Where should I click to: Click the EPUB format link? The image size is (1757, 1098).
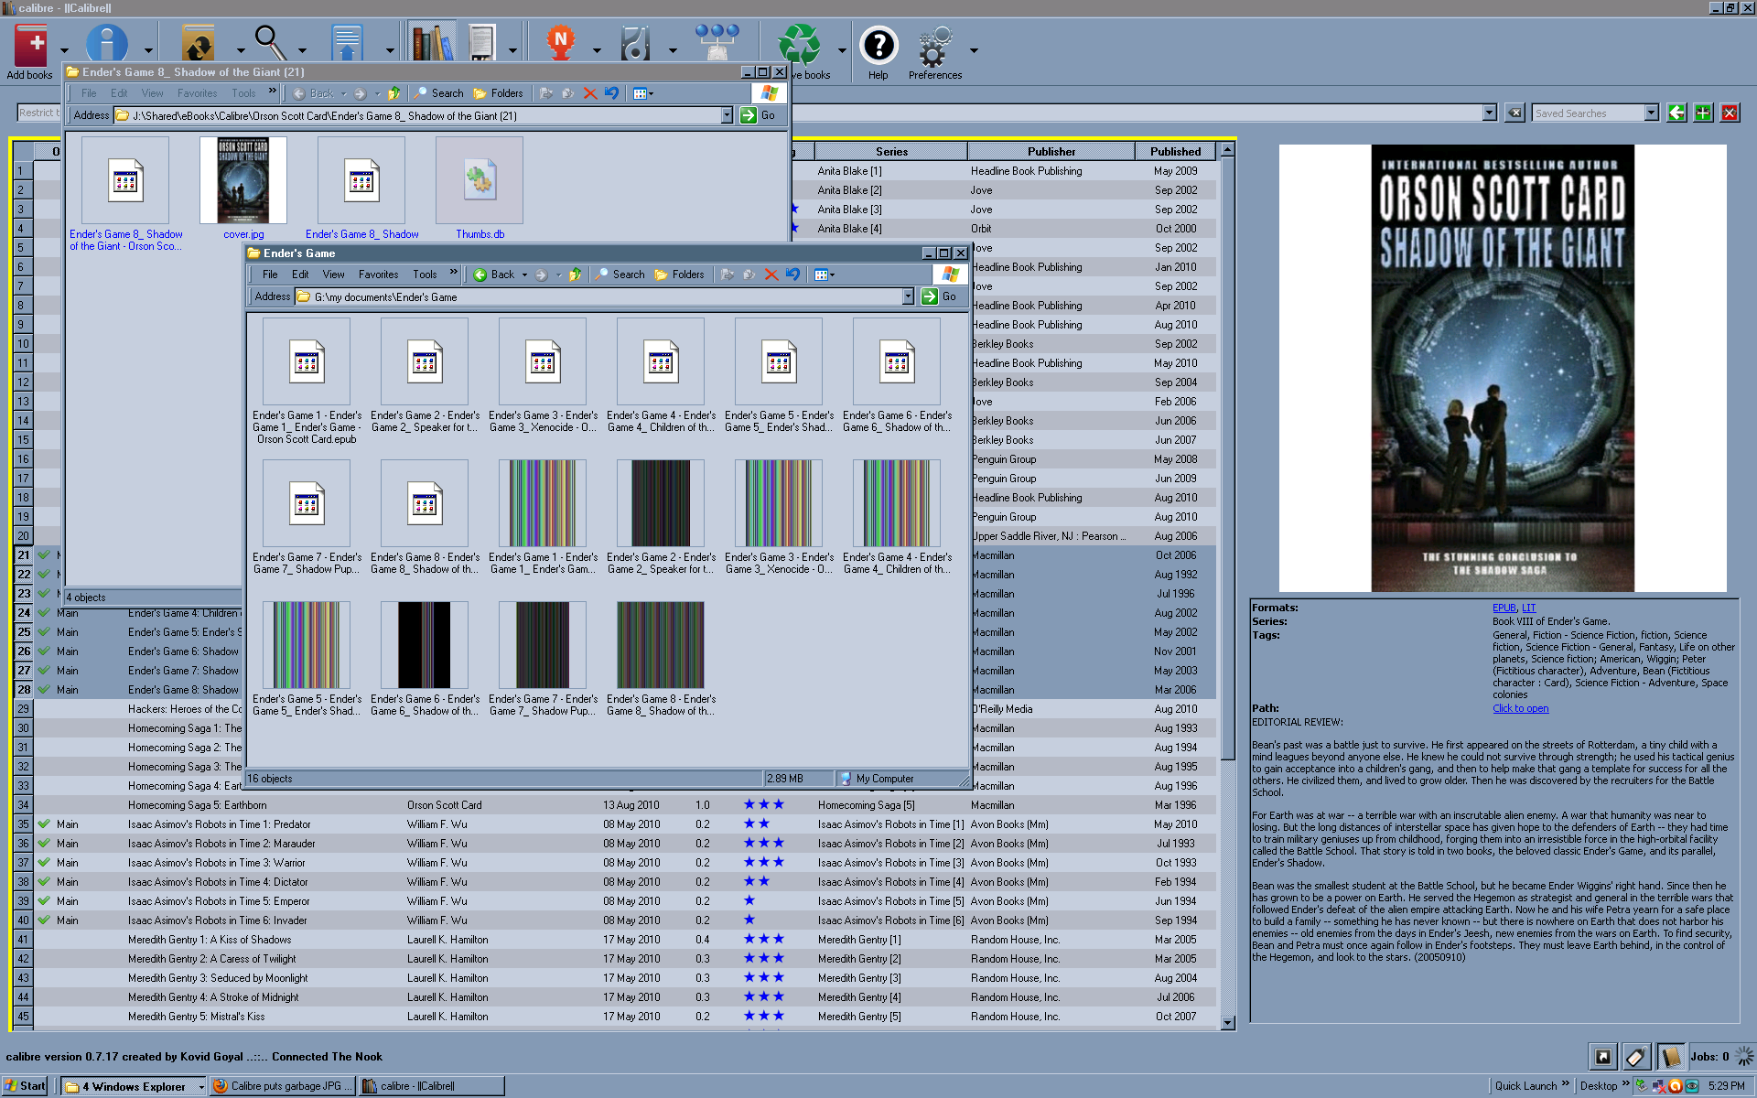(1504, 608)
